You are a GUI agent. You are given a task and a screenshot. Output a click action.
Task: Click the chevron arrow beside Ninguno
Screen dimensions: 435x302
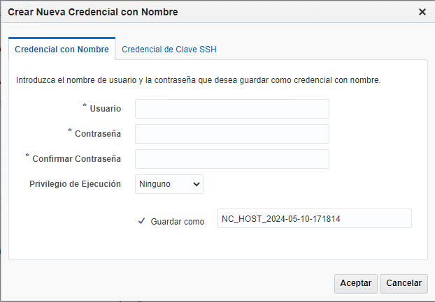196,184
